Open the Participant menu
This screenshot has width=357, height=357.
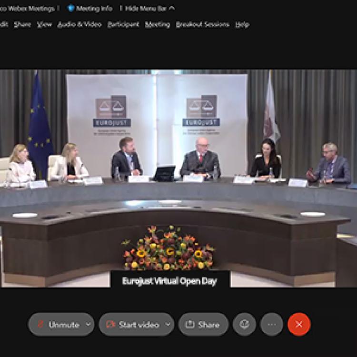point(123,24)
